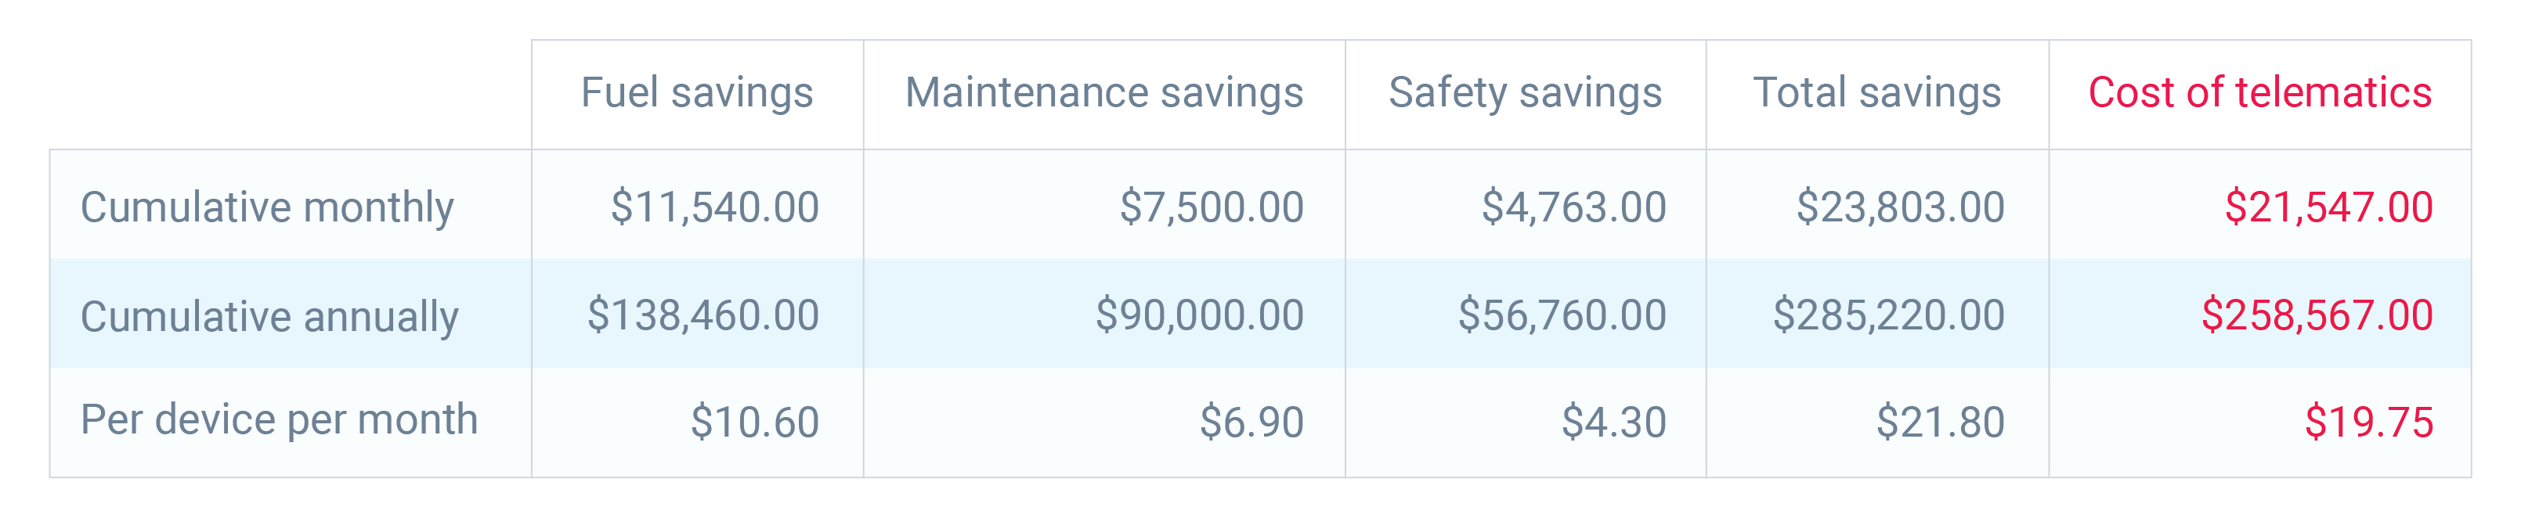Select the Total savings column header

[1877, 93]
